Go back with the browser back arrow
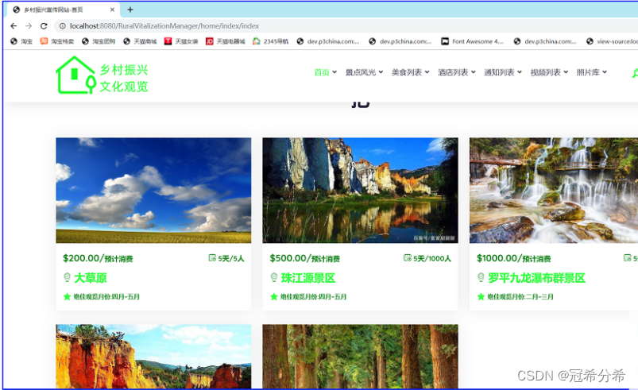Image resolution: width=638 pixels, height=390 pixels. click(14, 26)
